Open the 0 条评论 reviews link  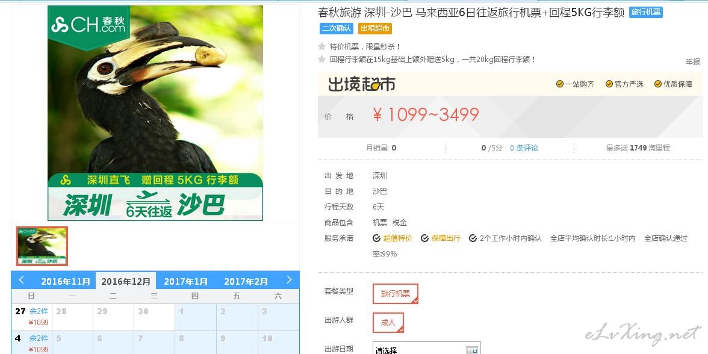click(x=524, y=147)
